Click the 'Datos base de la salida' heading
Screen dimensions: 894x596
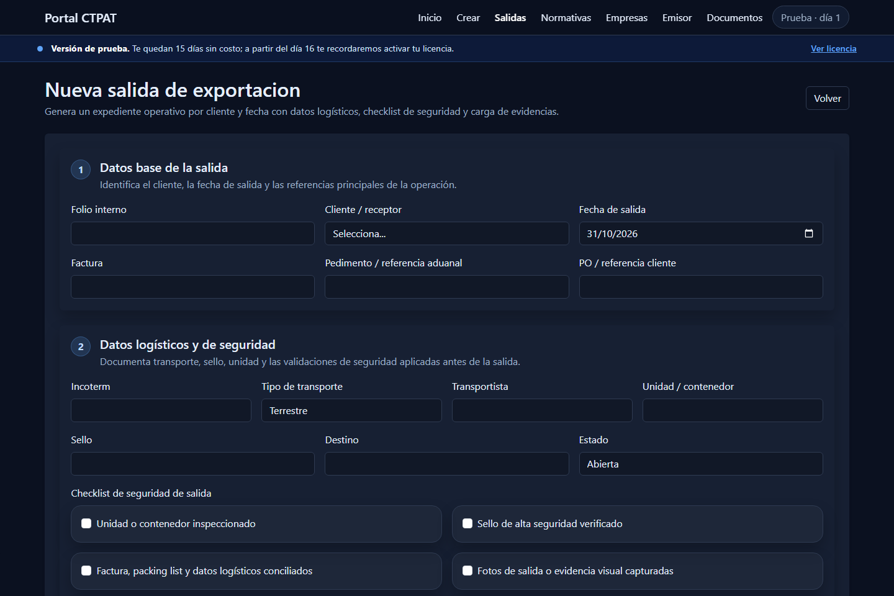(x=164, y=168)
